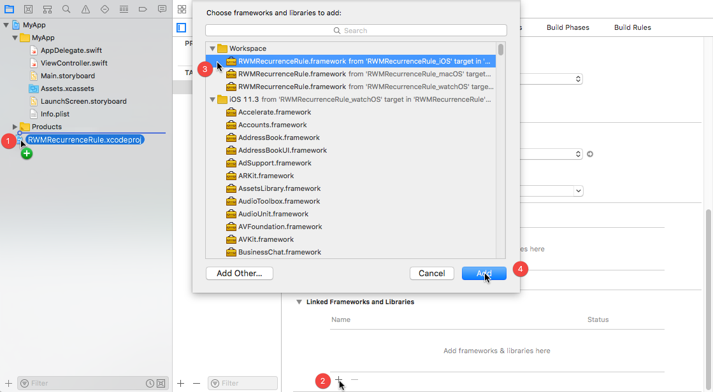Select RWMRecurrenceRule.framework from iOS target

tap(350, 61)
